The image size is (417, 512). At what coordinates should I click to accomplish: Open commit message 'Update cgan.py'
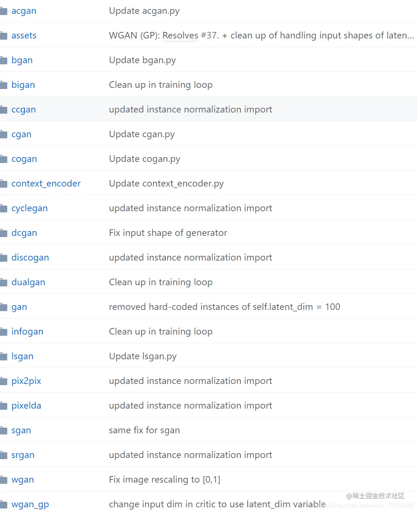142,135
